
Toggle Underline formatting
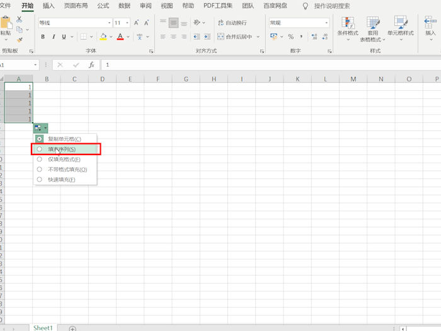click(64, 37)
